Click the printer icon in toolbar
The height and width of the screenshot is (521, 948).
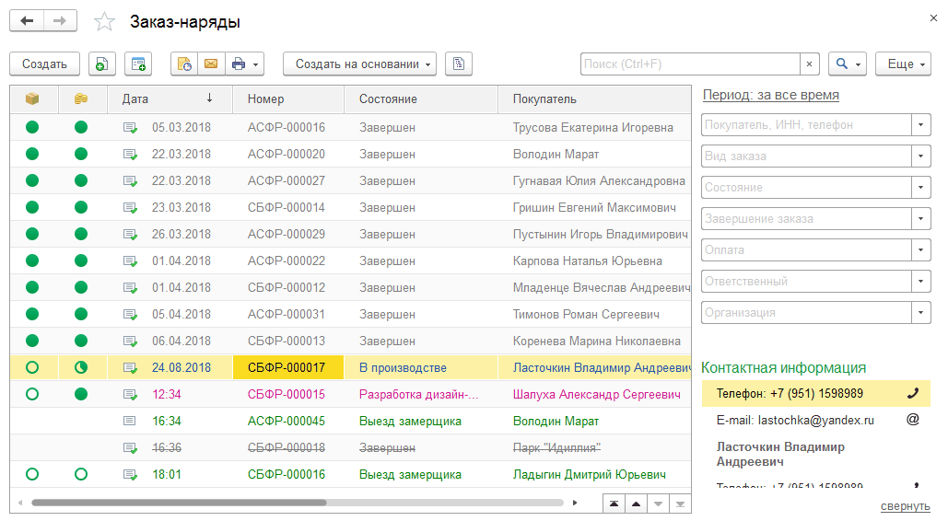tap(239, 64)
